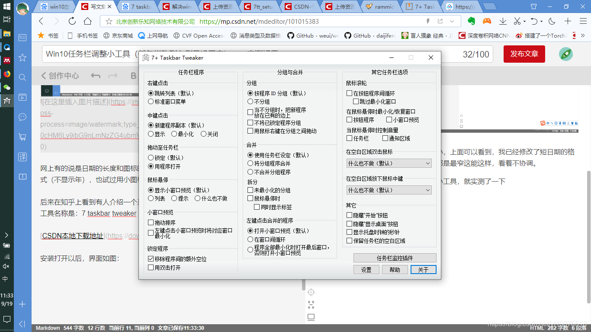Go back in the browser
Viewport: 591px width, 332px height.
pos(41,21)
